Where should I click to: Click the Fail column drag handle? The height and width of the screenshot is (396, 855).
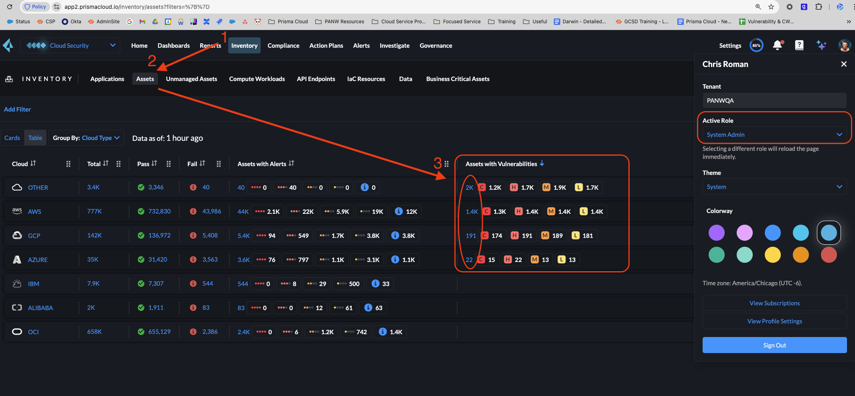pos(219,164)
